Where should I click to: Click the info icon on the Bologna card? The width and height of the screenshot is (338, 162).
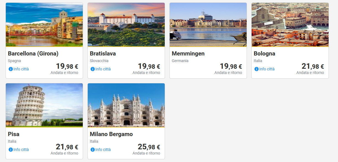click(x=257, y=69)
